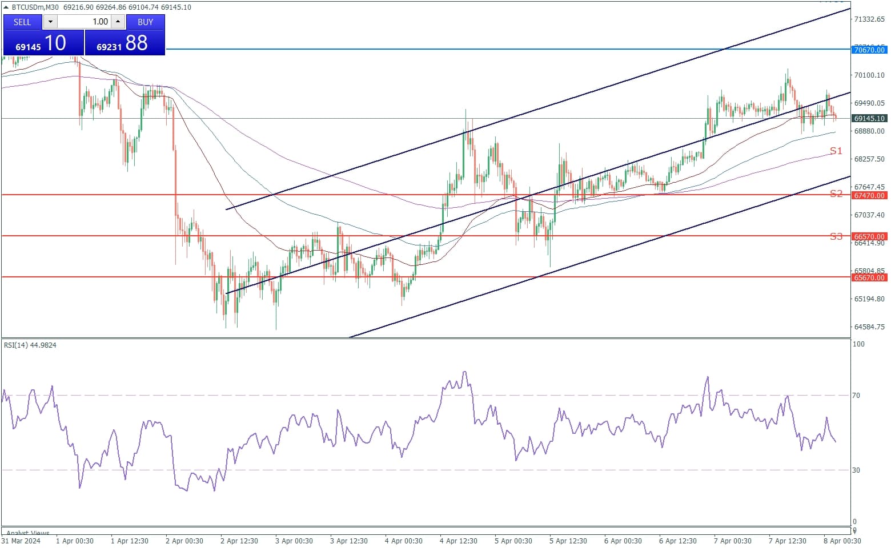The height and width of the screenshot is (548, 891).
Task: Click the sell price tile 69145 10
Action: click(43, 43)
